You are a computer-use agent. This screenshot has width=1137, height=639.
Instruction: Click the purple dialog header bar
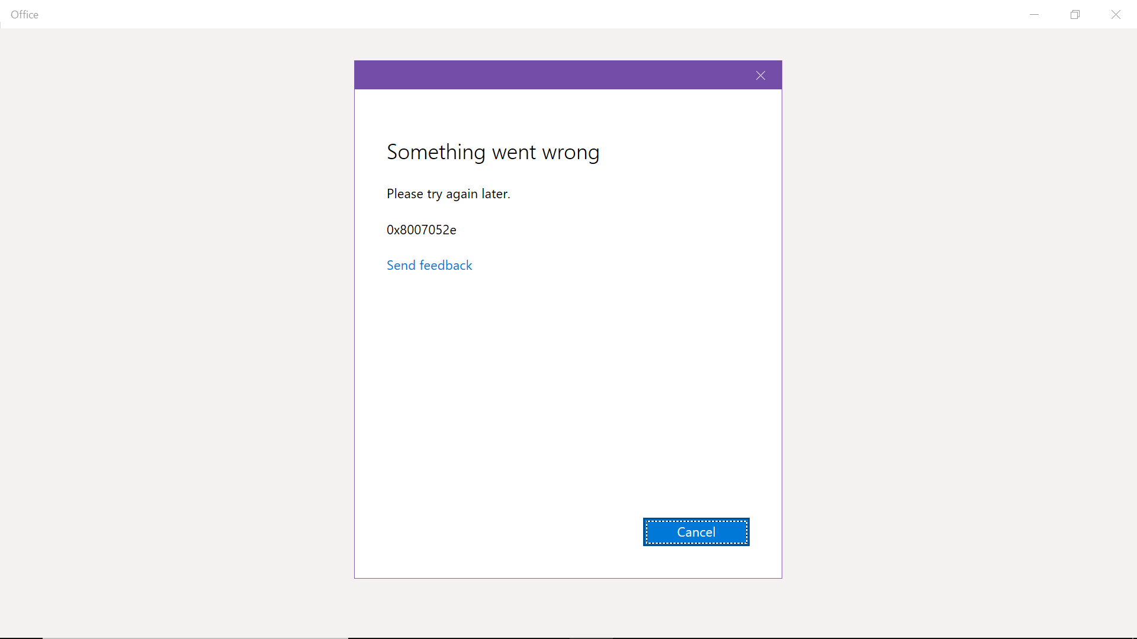point(533,75)
